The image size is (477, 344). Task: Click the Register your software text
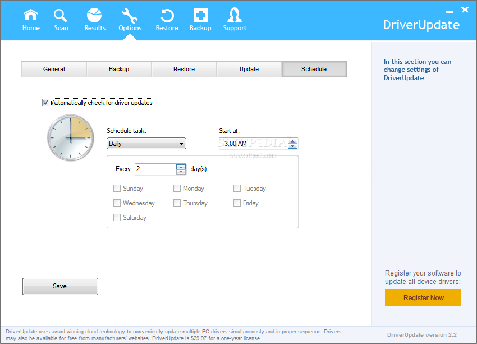[423, 277]
